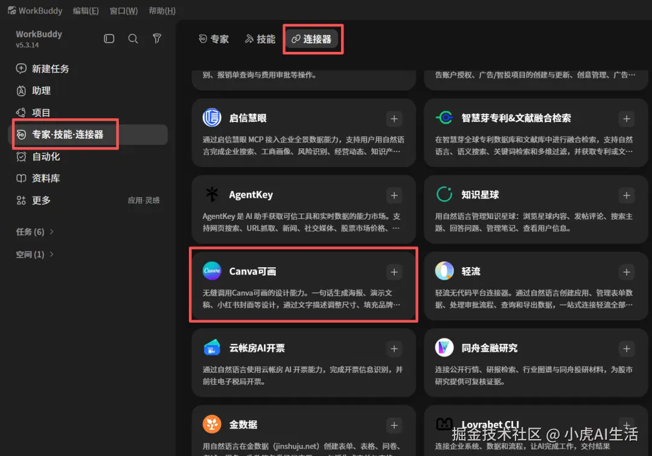This screenshot has width=652, height=456.
Task: Click the 金数据 logo icon
Action: pos(212,424)
